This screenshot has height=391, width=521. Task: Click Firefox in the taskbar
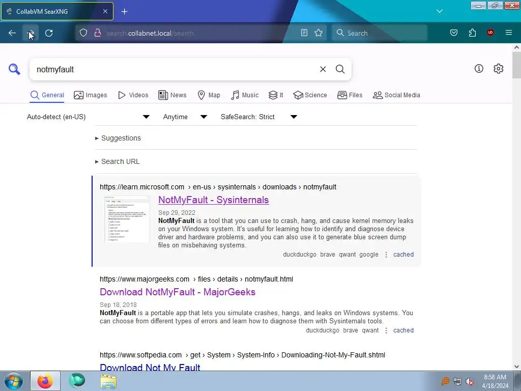click(45, 381)
